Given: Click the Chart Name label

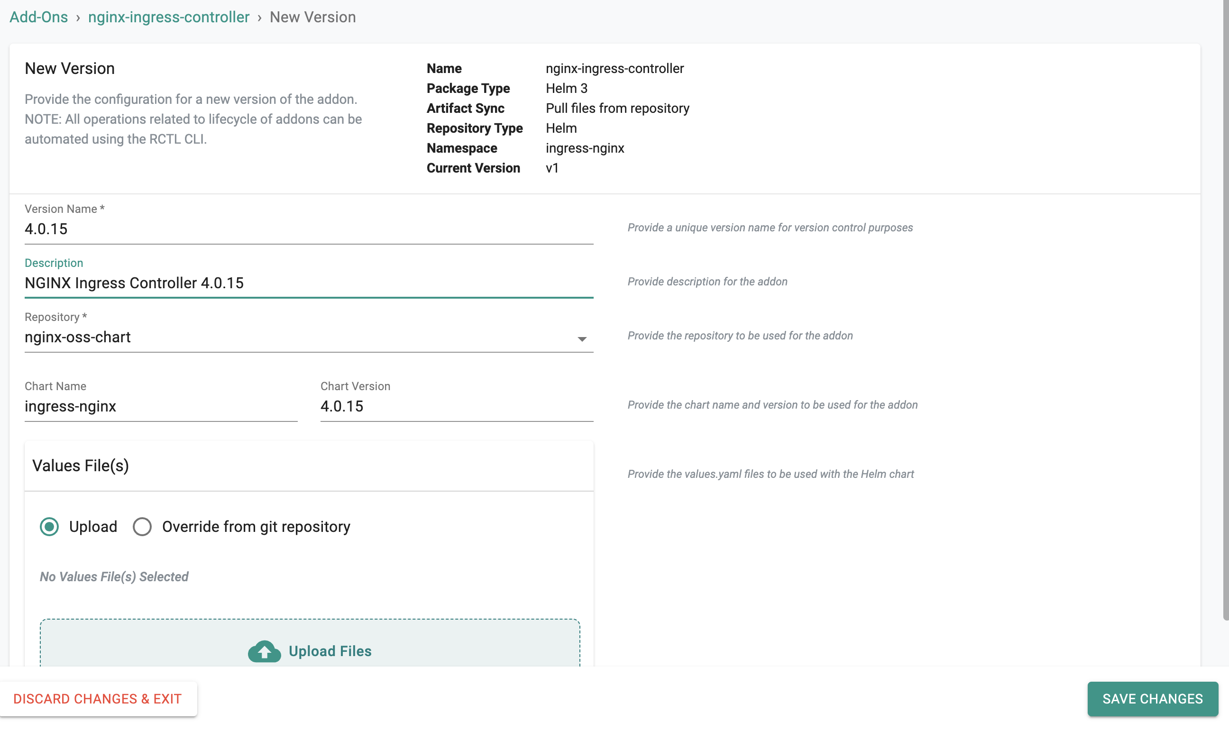Looking at the screenshot, I should (x=55, y=386).
